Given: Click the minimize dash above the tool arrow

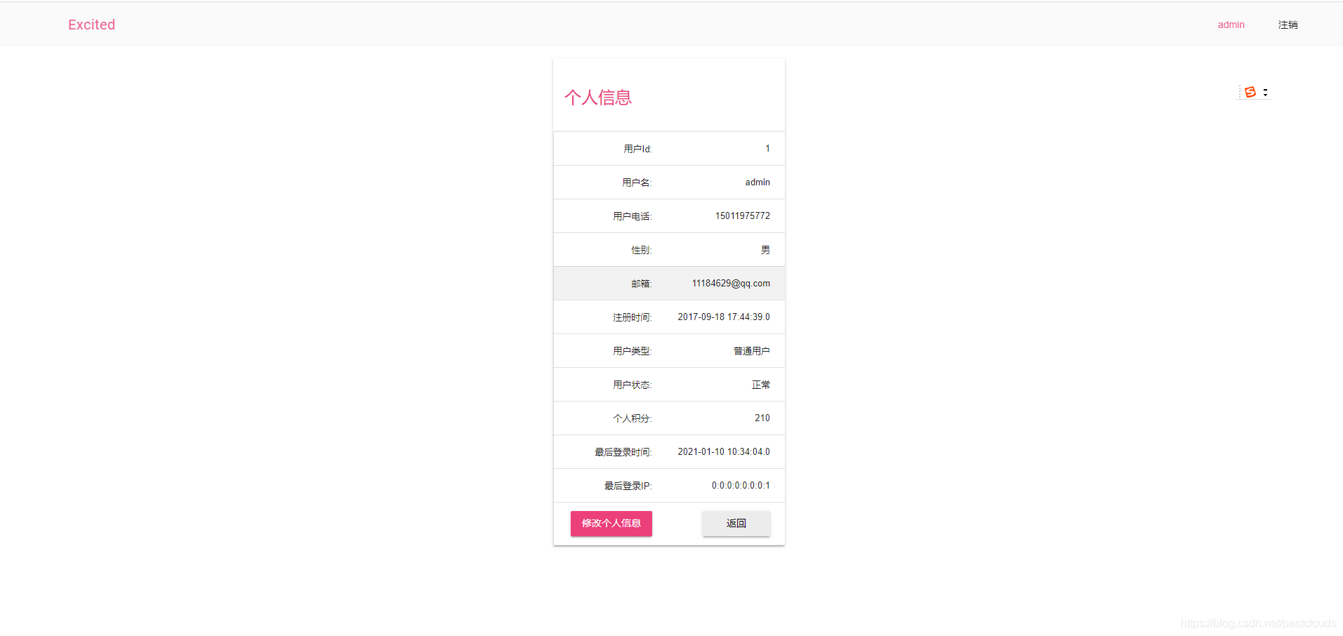Looking at the screenshot, I should 1266,88.
